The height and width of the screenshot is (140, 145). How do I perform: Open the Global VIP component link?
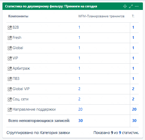coord(21,89)
